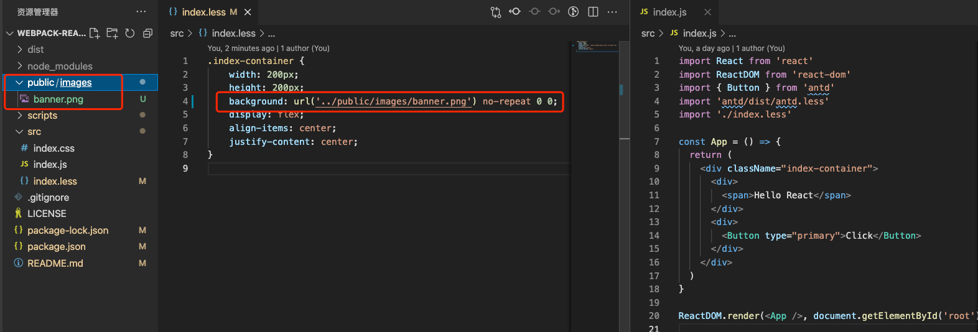This screenshot has height=332, width=978.
Task: Open index.css from the file tree
Action: pyautogui.click(x=54, y=148)
